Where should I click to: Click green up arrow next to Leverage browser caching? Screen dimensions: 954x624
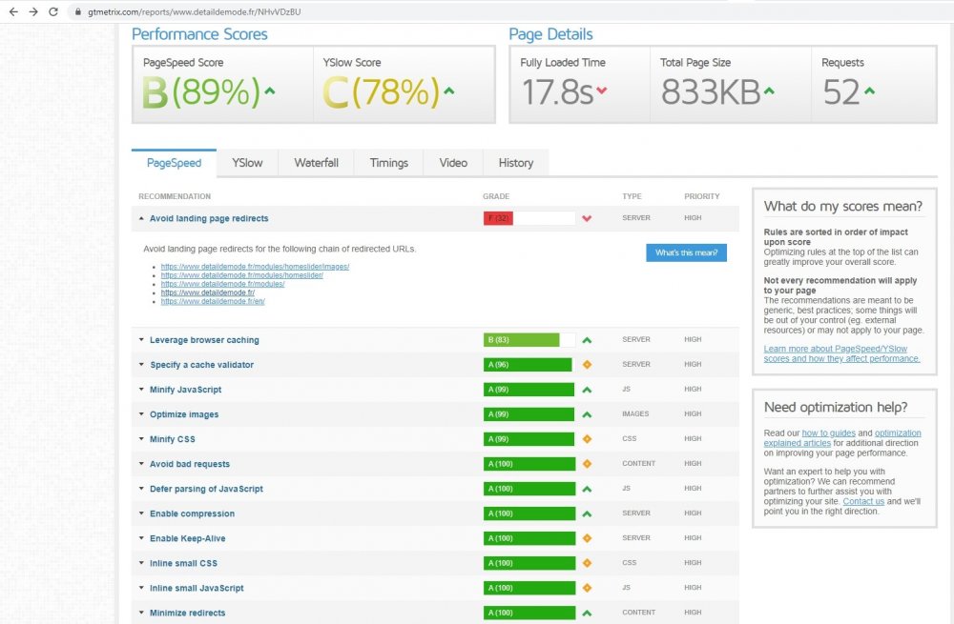[x=587, y=340]
